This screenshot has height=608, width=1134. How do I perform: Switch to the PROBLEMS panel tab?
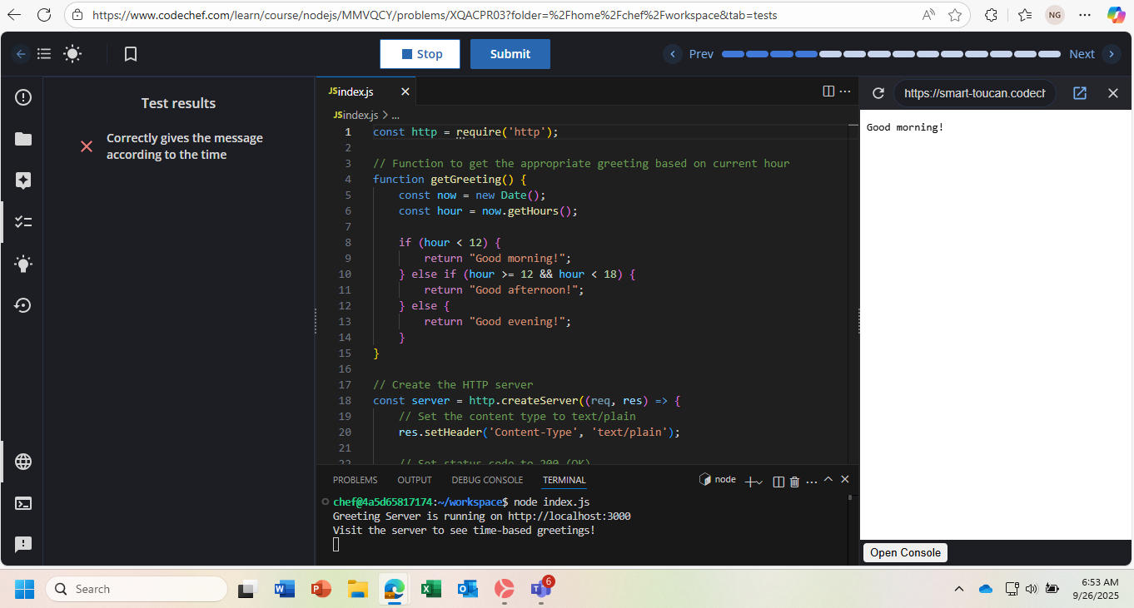(x=355, y=480)
